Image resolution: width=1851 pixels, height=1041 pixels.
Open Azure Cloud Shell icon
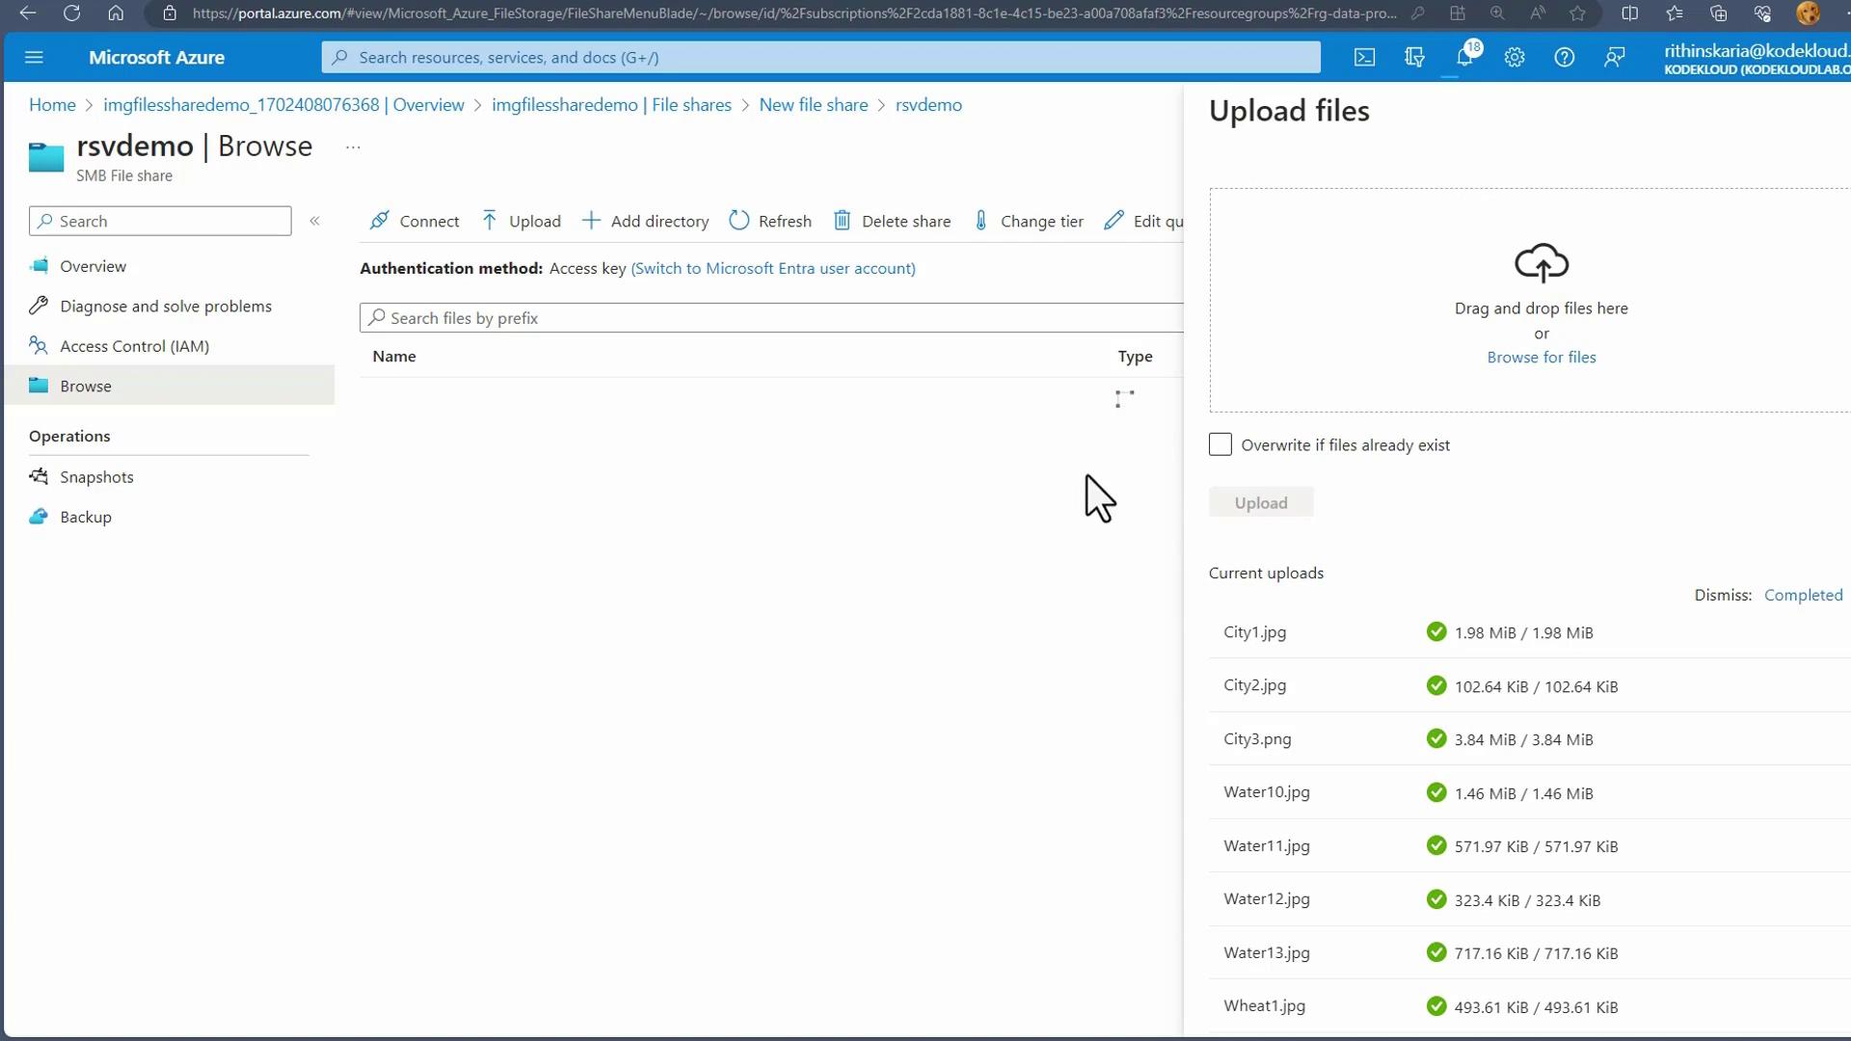(x=1364, y=58)
